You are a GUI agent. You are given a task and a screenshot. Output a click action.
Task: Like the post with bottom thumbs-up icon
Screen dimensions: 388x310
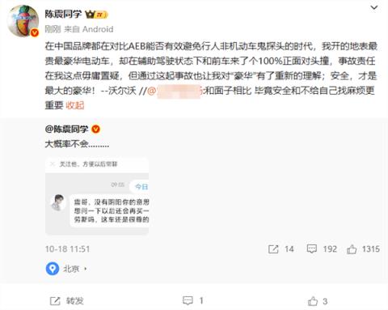pyautogui.click(x=313, y=301)
